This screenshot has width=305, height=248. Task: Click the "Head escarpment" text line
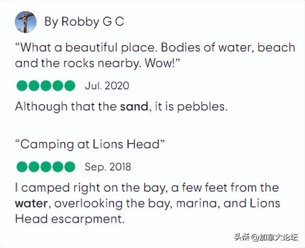[x=70, y=219]
